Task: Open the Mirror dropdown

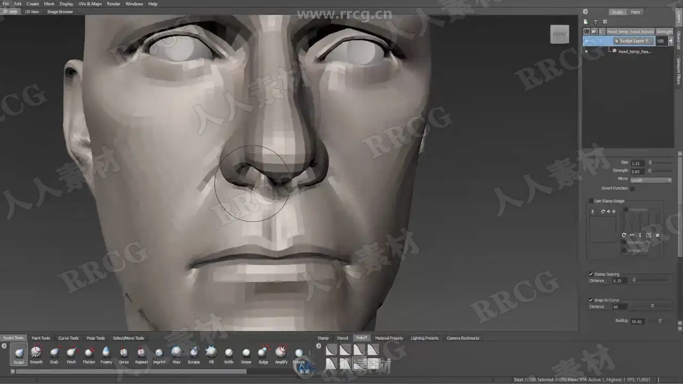Action: tap(650, 180)
